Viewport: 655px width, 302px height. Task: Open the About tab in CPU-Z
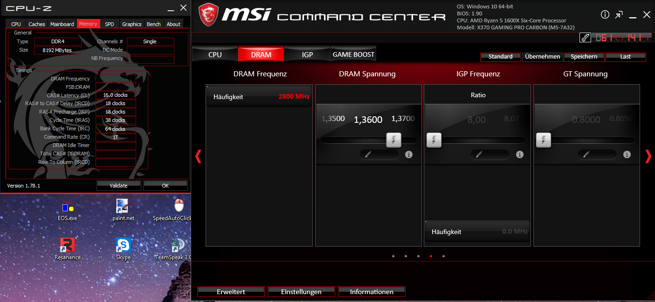(173, 24)
